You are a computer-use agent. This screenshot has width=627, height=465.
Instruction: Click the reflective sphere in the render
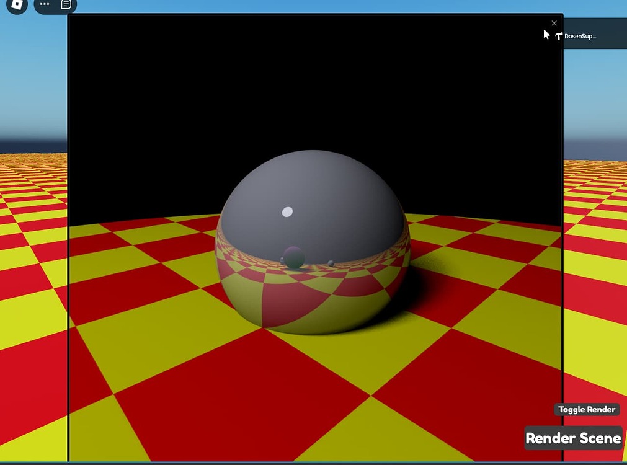tap(312, 242)
